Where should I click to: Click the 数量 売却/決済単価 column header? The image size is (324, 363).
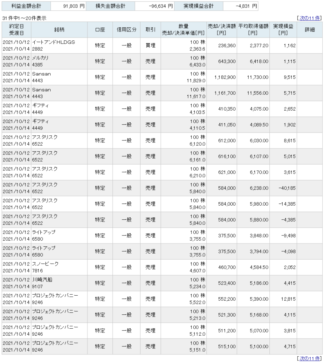coord(184,30)
